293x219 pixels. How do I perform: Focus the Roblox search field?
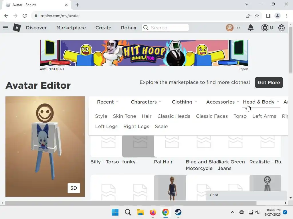coord(165,28)
